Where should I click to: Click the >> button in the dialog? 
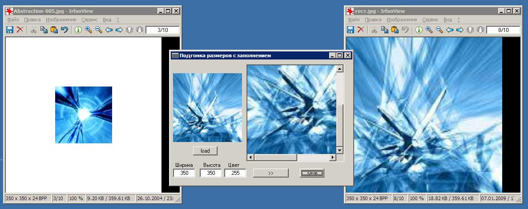coord(270,173)
